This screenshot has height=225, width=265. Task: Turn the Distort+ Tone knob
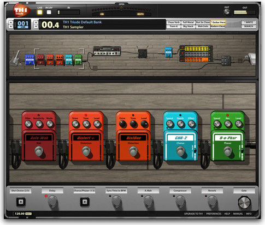click(86, 124)
